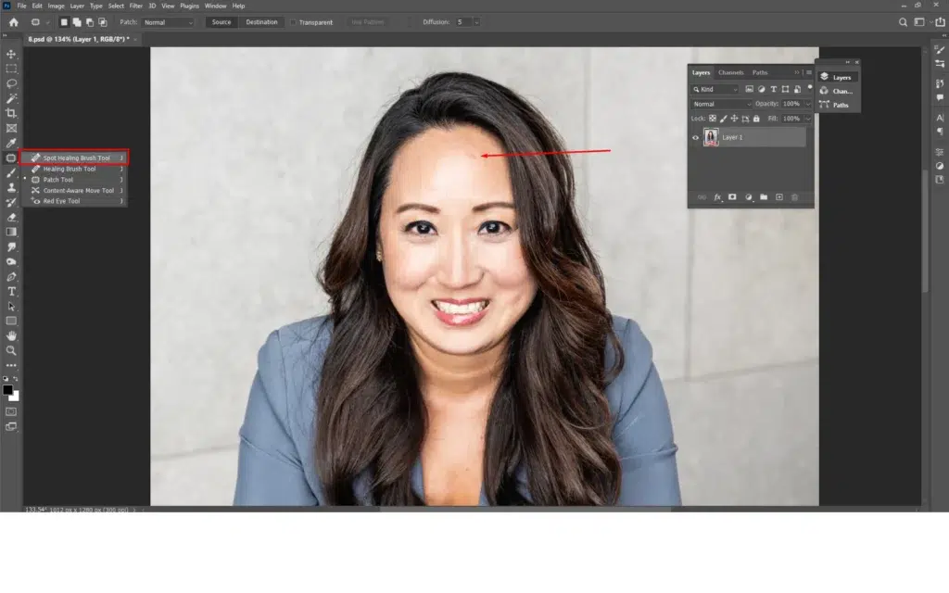Viewport: 949px width, 593px height.
Task: Click the Destination button in options bar
Action: [x=261, y=22]
